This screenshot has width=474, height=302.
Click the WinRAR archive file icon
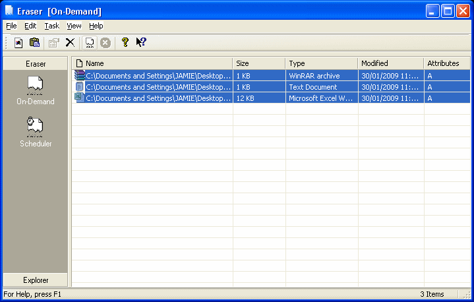(x=80, y=75)
